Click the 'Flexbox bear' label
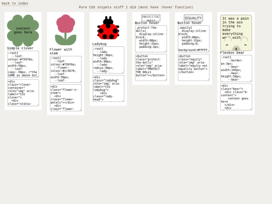The height and width of the screenshot is (204, 272). tap(232, 52)
